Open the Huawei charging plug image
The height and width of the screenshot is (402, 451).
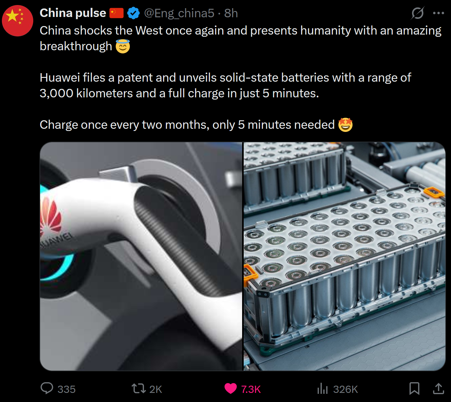(141, 256)
